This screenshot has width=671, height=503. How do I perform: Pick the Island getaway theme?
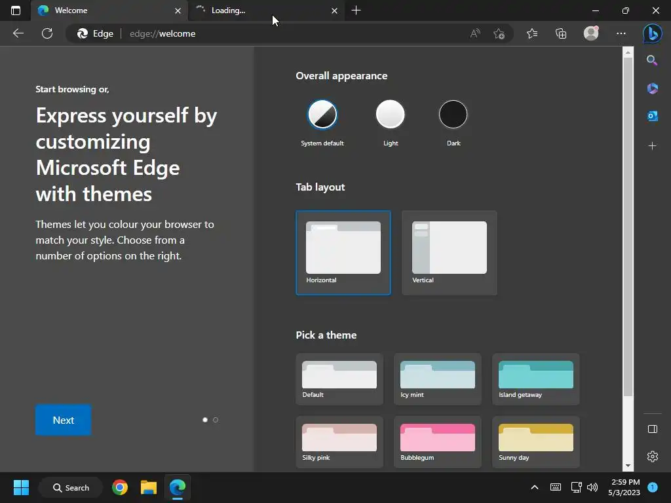click(x=536, y=379)
